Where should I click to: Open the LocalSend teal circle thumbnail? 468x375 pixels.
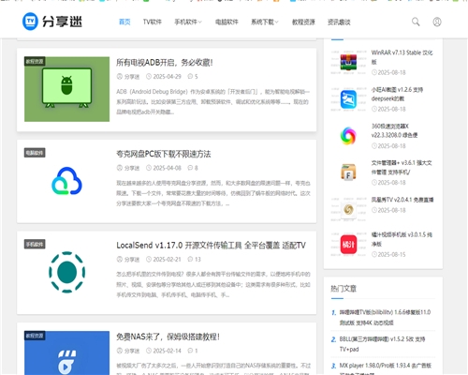click(x=66, y=272)
